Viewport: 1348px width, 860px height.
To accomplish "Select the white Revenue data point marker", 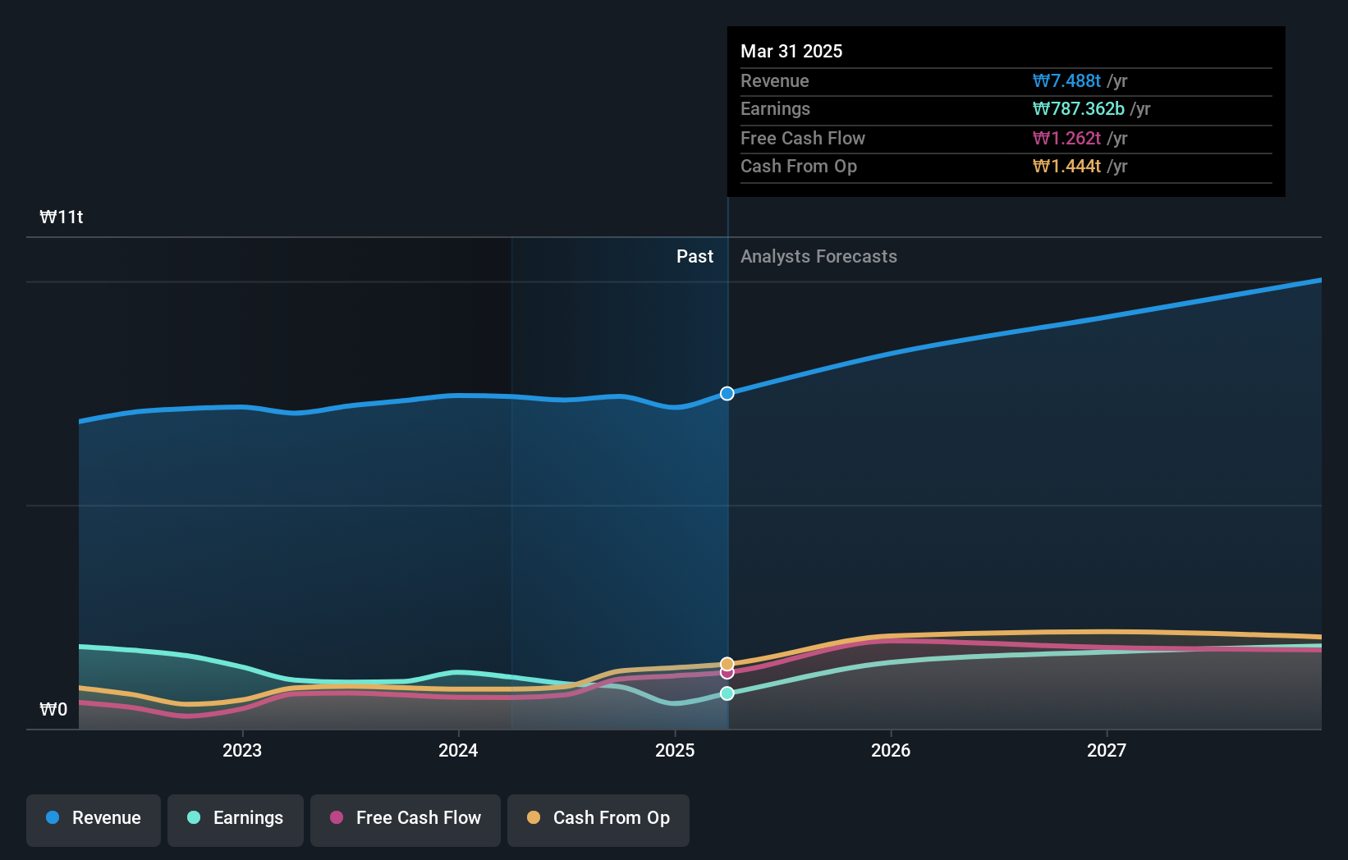I will pyautogui.click(x=726, y=393).
